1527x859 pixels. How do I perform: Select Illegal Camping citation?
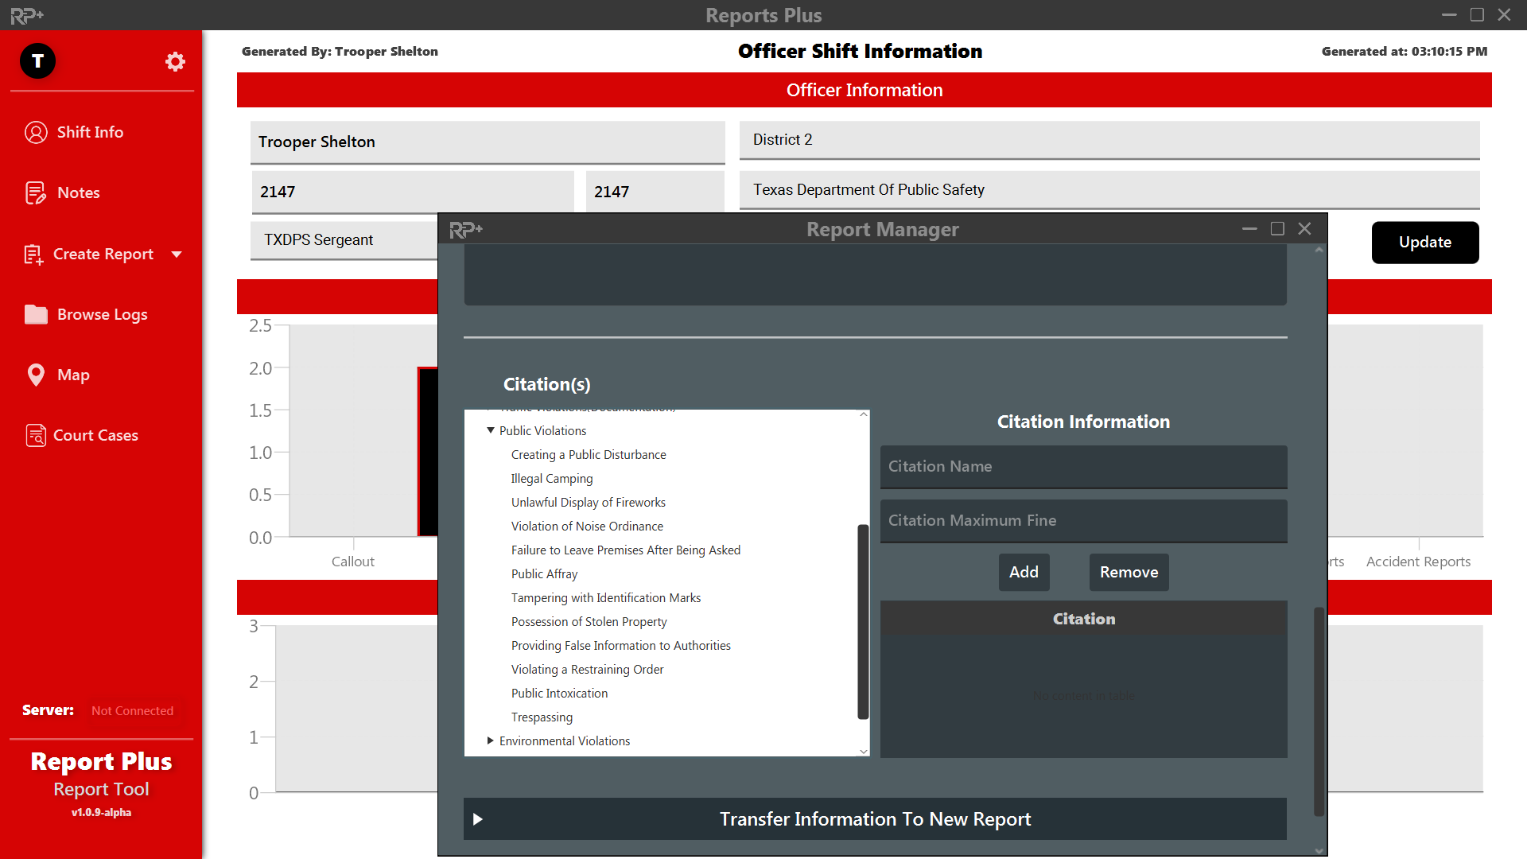[x=552, y=479]
